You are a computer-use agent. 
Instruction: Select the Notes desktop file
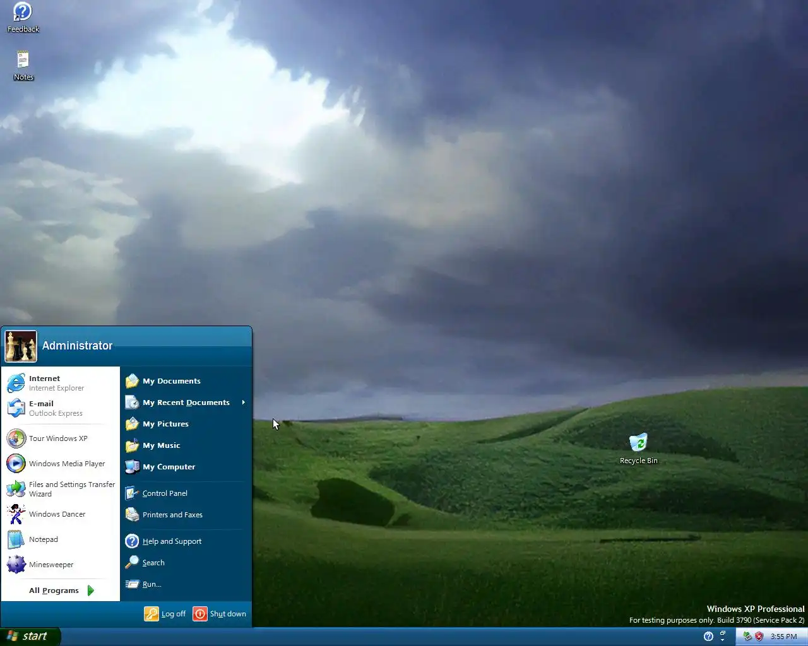click(x=23, y=66)
